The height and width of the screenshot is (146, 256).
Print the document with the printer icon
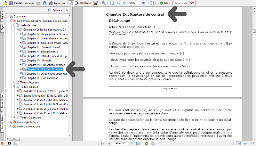(x=38, y=3)
